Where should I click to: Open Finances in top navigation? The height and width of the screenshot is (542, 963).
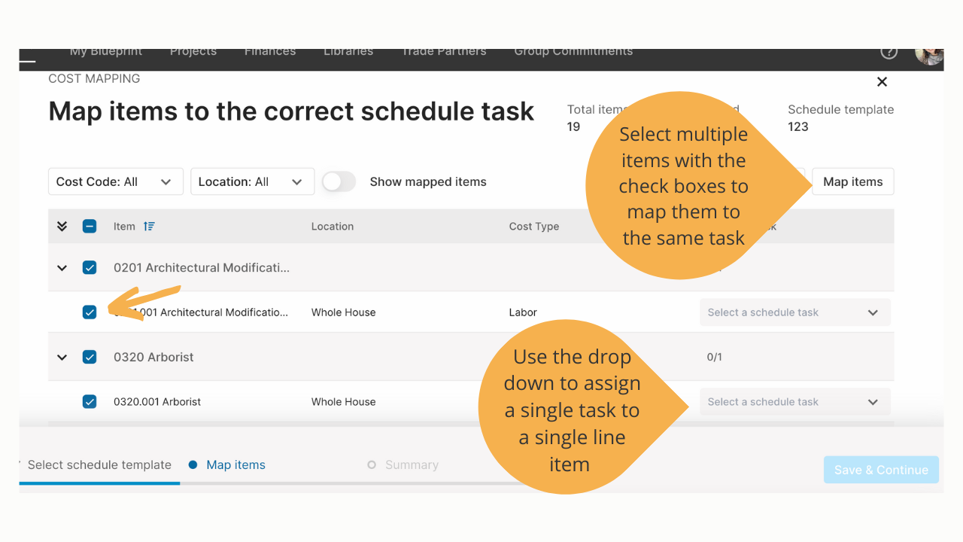(x=270, y=52)
